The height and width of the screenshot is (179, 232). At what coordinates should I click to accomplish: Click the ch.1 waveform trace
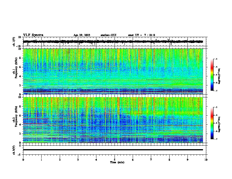(113, 42)
